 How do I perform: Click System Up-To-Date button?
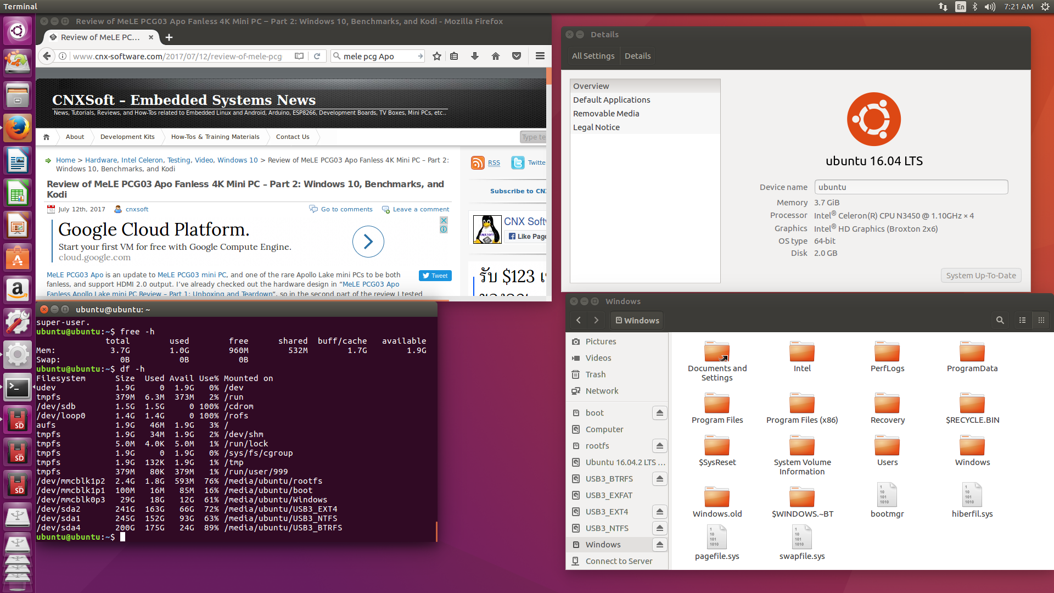981,276
